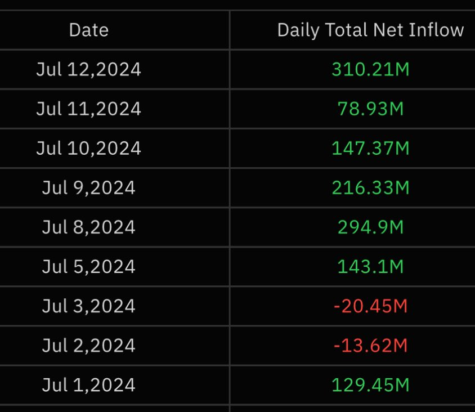The image size is (475, 412).
Task: Select the 294.9M inflow value
Action: point(370,227)
